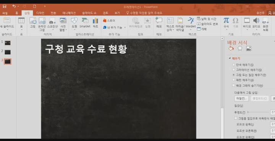Click the Screenshot (스크린샷) camera icon
The height and width of the screenshot is (141, 275).
[52, 21]
